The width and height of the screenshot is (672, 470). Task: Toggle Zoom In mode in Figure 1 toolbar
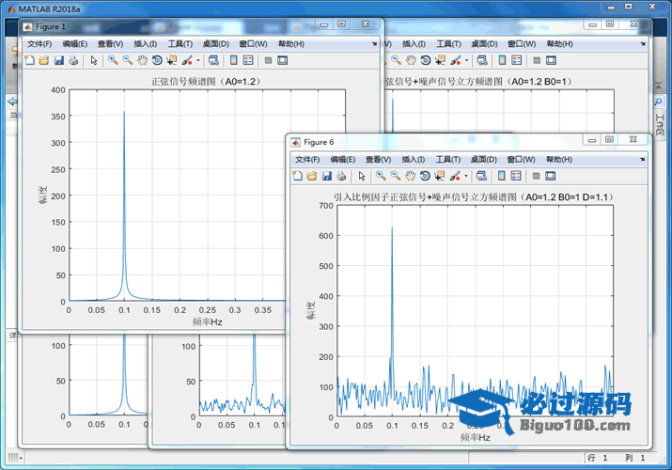[112, 60]
